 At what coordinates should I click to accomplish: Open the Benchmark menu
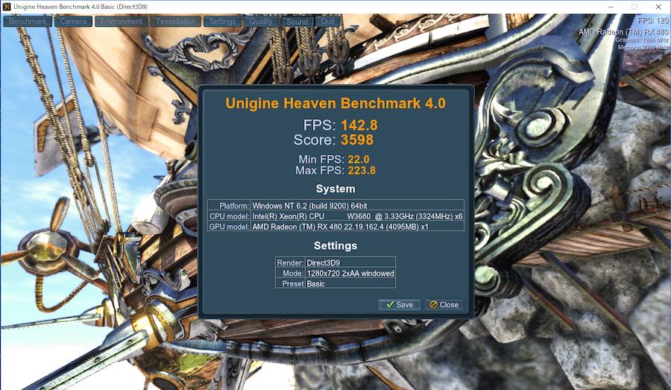pos(28,21)
